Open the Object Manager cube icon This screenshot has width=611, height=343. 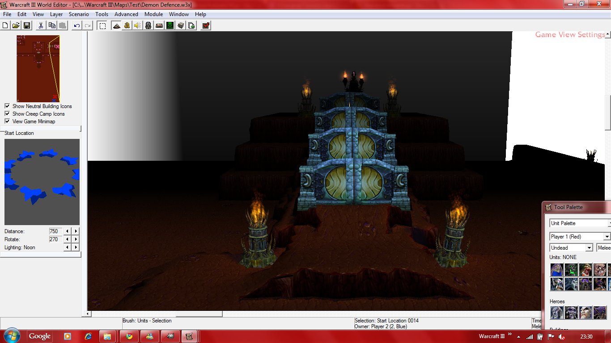[181, 25]
